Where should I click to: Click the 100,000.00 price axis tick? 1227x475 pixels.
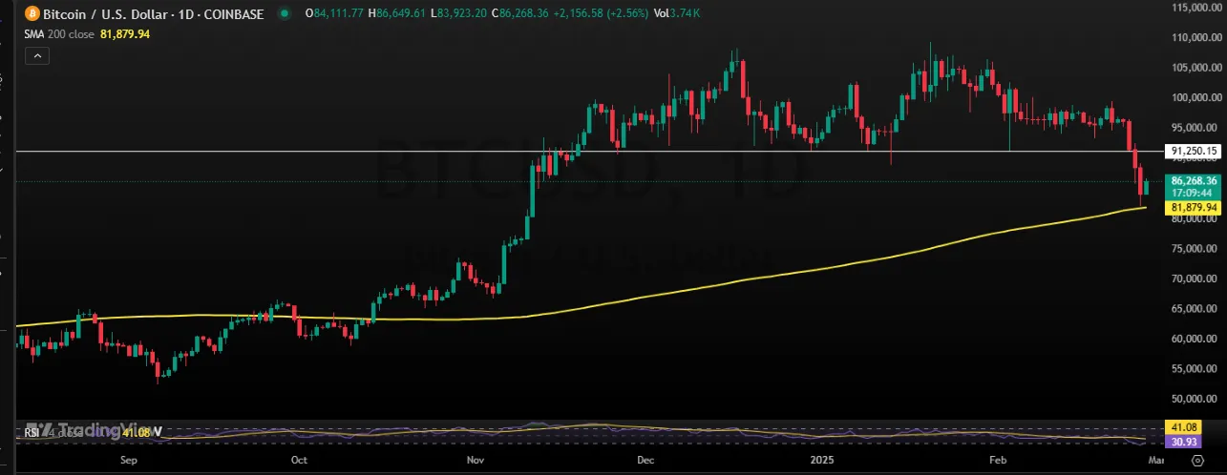pyautogui.click(x=1195, y=98)
